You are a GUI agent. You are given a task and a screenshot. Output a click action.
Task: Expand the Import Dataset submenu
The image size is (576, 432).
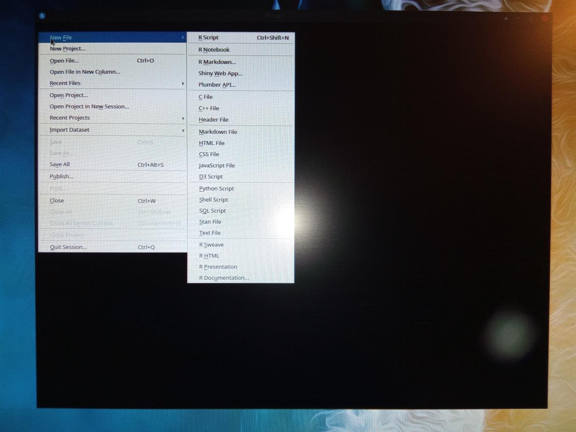70,130
